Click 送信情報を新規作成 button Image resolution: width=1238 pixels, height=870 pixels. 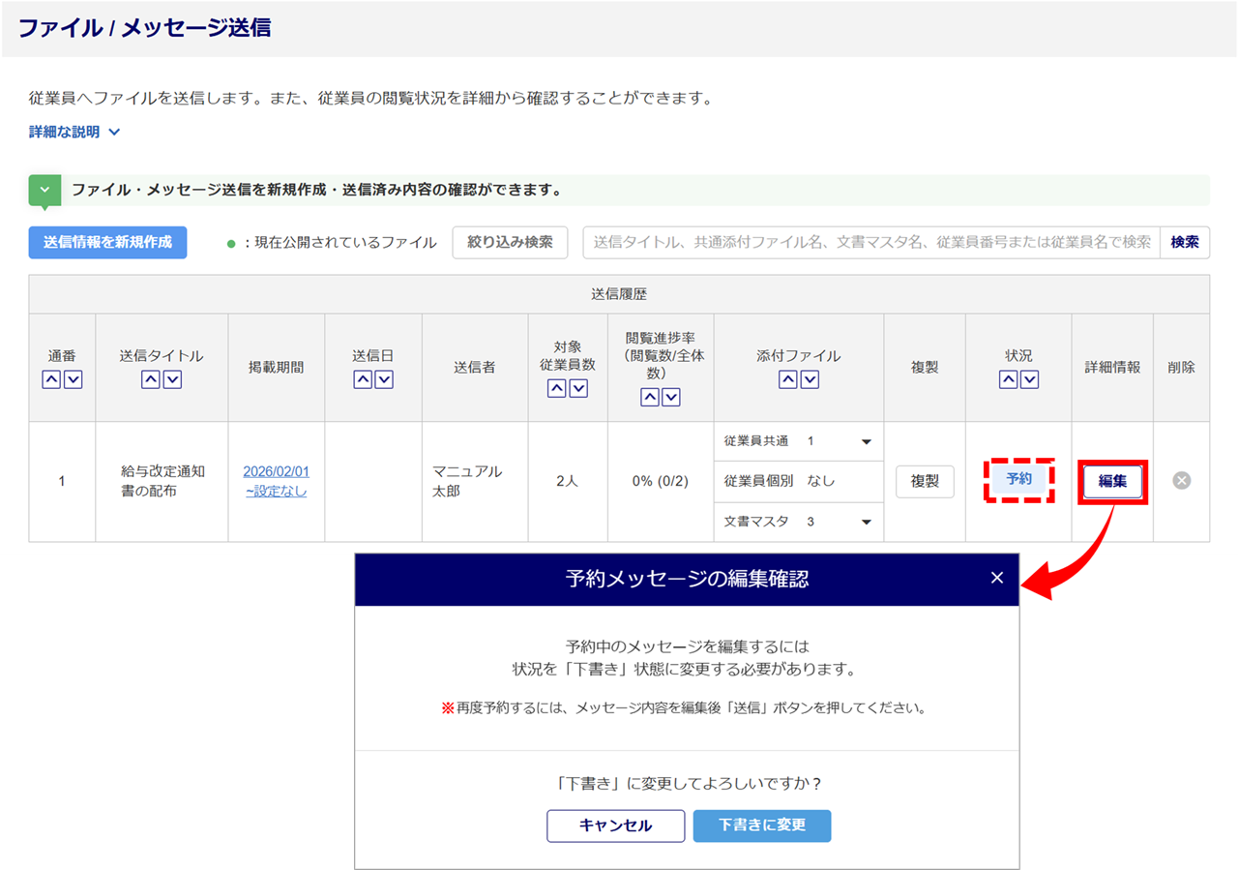[107, 242]
